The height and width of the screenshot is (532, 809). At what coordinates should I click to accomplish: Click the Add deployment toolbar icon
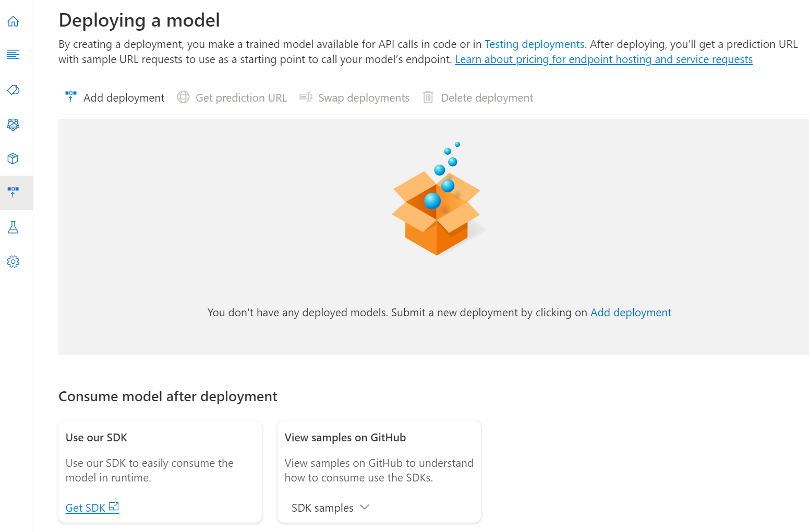[71, 97]
